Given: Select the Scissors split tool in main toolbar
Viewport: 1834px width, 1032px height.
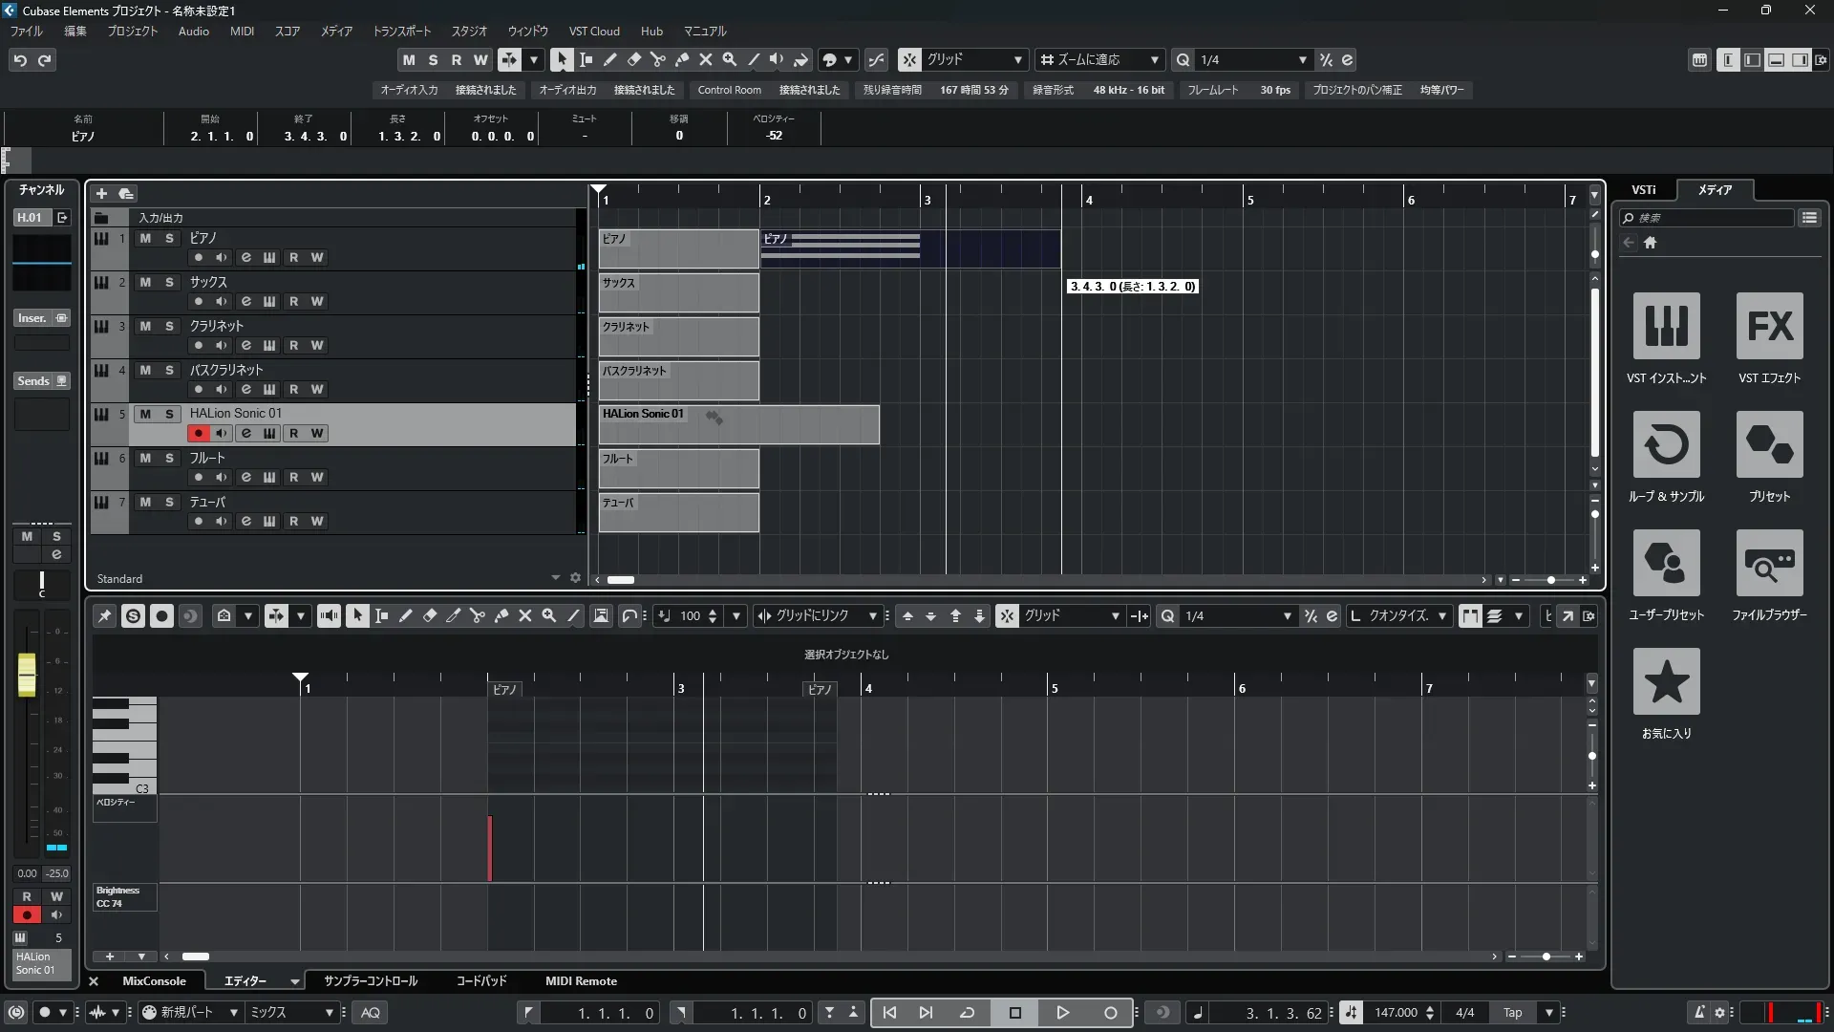Looking at the screenshot, I should (657, 59).
